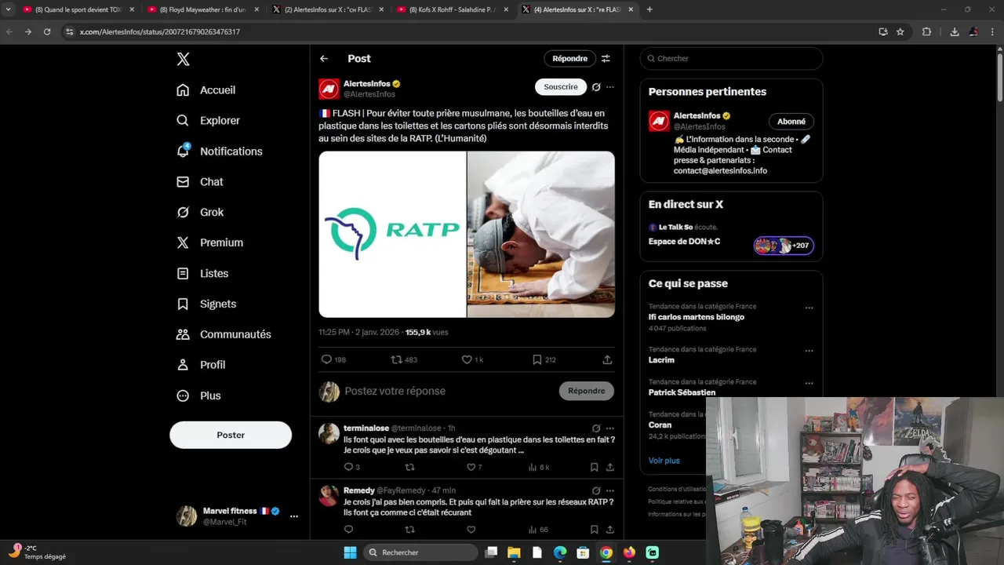
Task: Open the Chat messages section
Action: tap(200, 182)
